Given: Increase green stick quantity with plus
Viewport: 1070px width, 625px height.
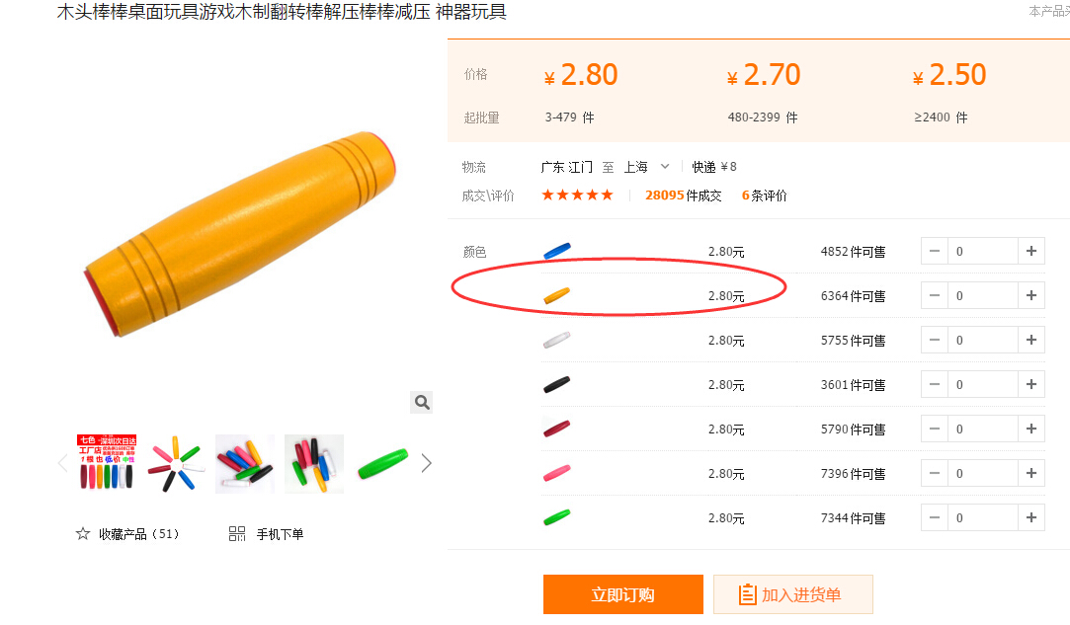Looking at the screenshot, I should point(1030,517).
